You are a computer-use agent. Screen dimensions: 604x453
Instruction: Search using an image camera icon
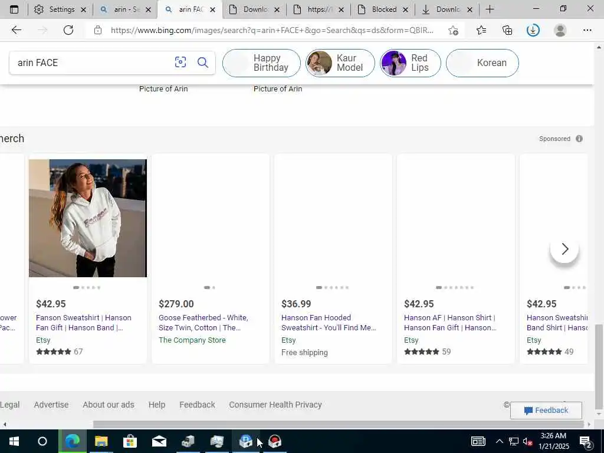click(x=180, y=62)
